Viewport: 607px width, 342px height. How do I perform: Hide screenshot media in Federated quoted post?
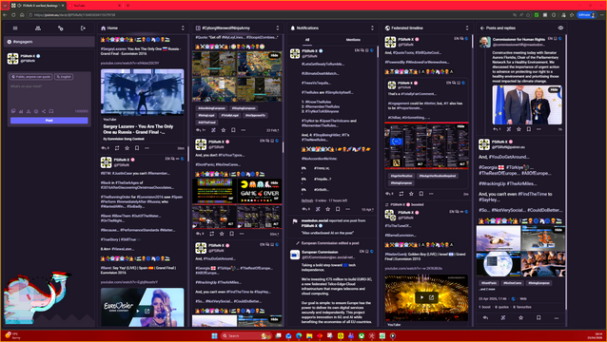460,126
